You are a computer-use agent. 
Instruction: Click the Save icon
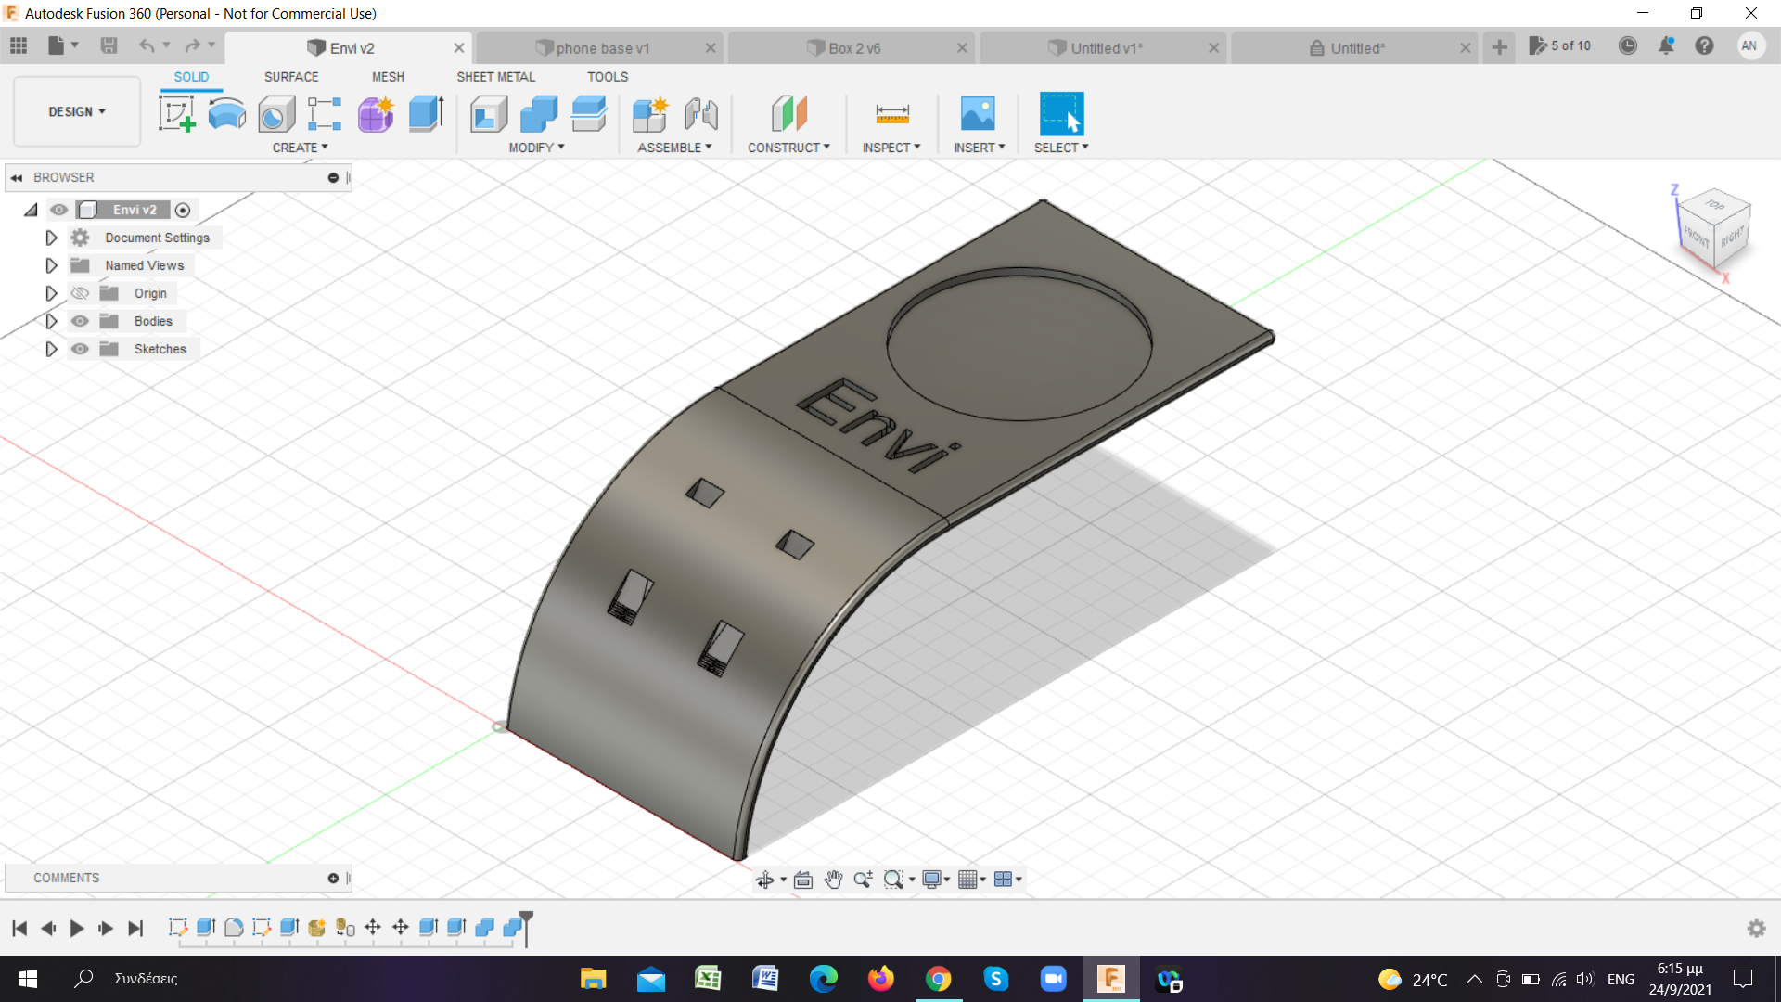[x=109, y=46]
